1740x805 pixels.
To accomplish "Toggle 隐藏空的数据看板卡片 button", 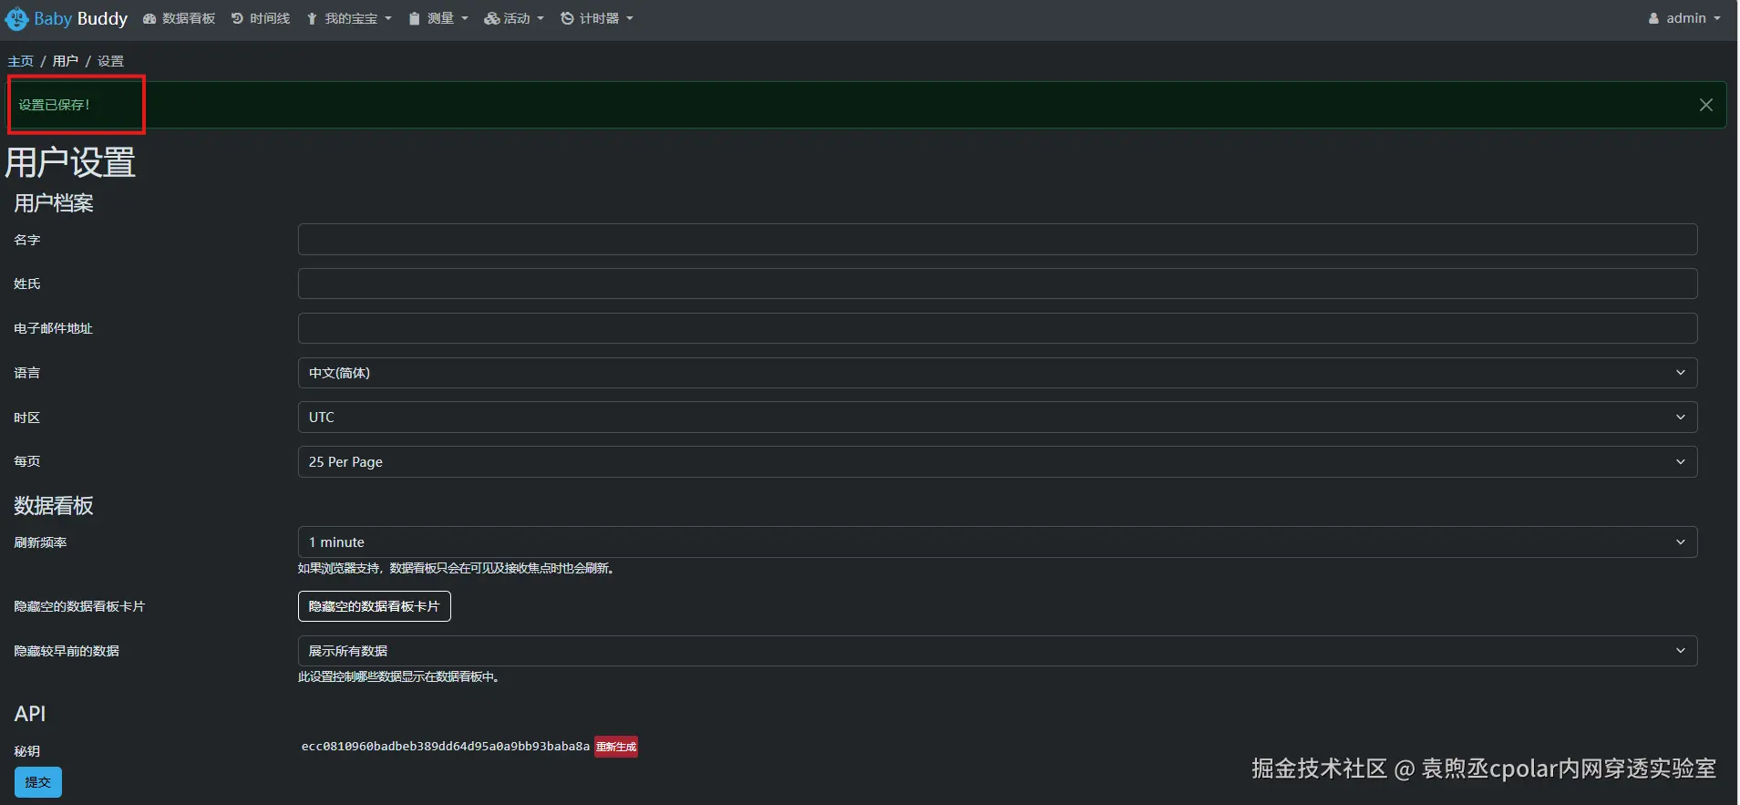I will point(374,606).
